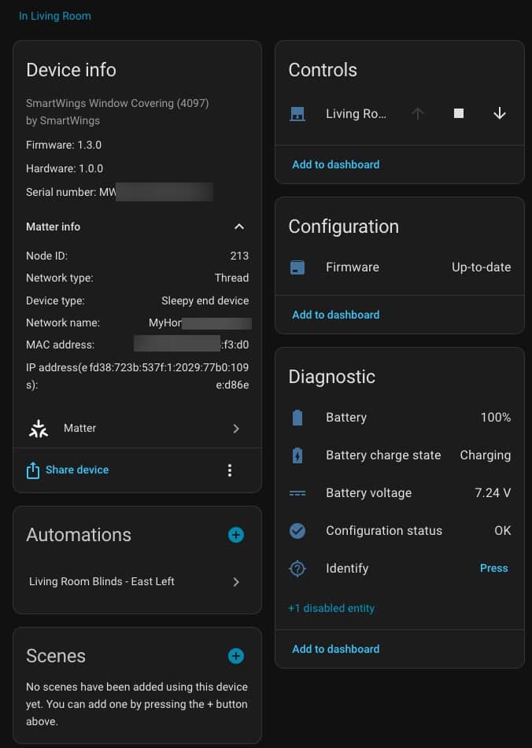
Task: Click the Firmware update icon
Action: click(x=297, y=267)
